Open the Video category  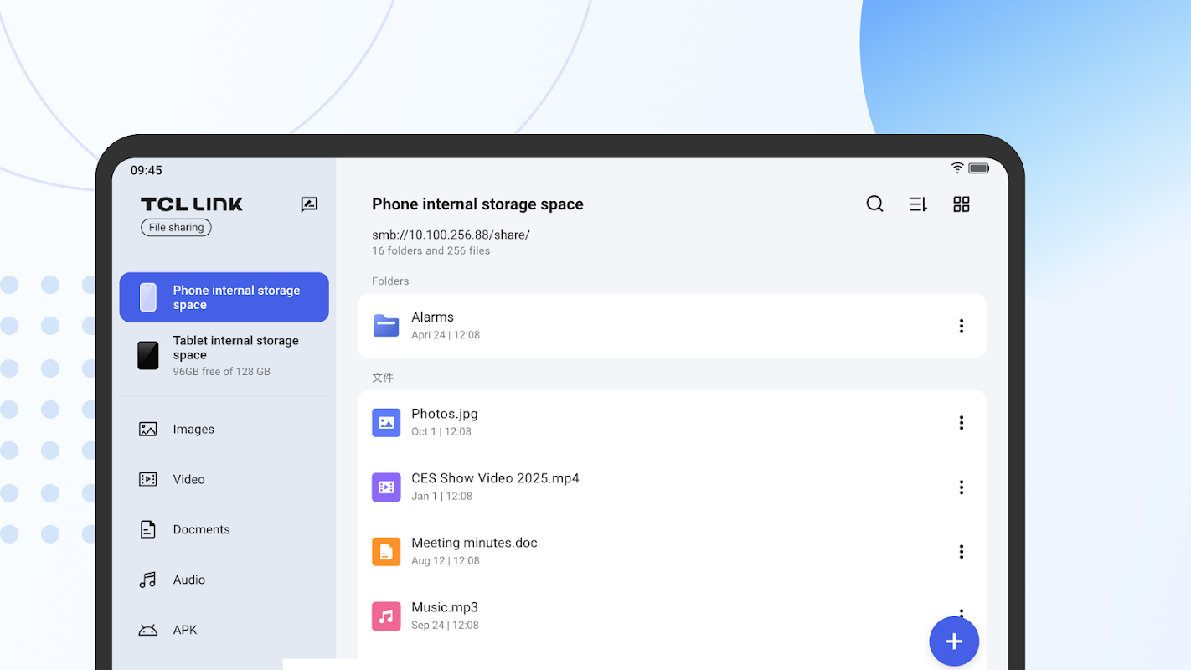(x=224, y=480)
